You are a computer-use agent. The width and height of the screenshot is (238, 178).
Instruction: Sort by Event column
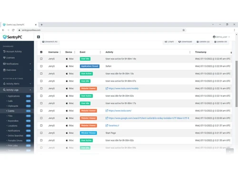90,52
